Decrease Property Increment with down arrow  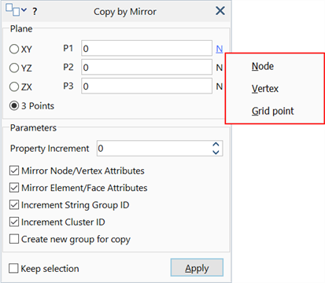tap(216, 152)
